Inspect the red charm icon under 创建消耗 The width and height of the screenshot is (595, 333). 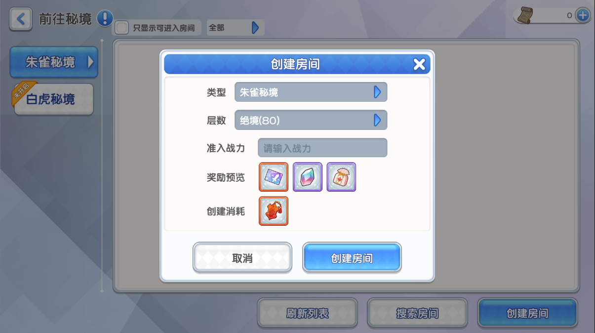(x=274, y=211)
